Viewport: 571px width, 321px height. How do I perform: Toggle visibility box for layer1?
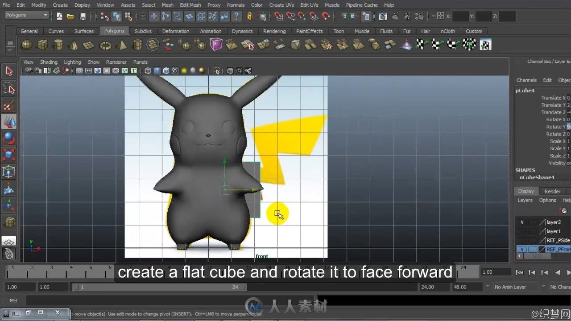tap(522, 231)
